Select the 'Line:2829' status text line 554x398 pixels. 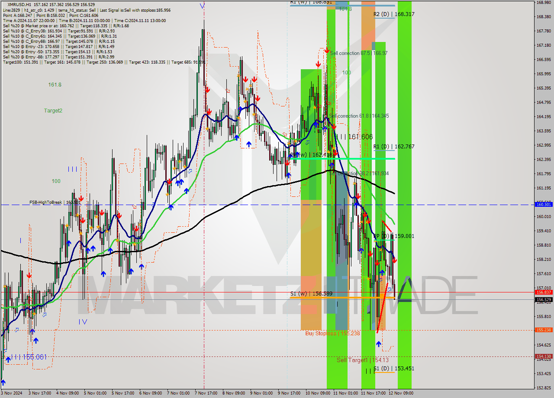coord(87,10)
